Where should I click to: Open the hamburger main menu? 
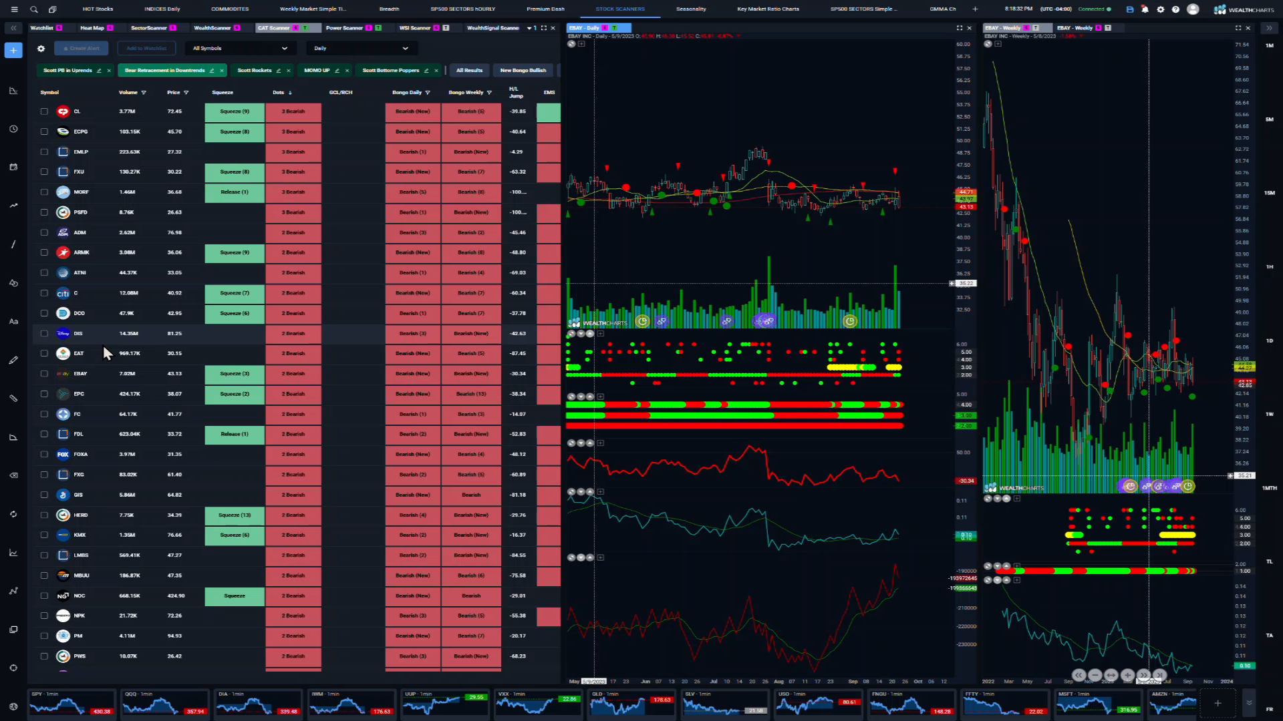14,9
